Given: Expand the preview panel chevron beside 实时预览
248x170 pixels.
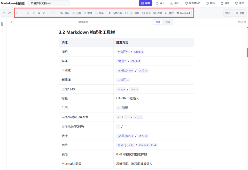Looking at the screenshot, I should (x=12, y=22).
